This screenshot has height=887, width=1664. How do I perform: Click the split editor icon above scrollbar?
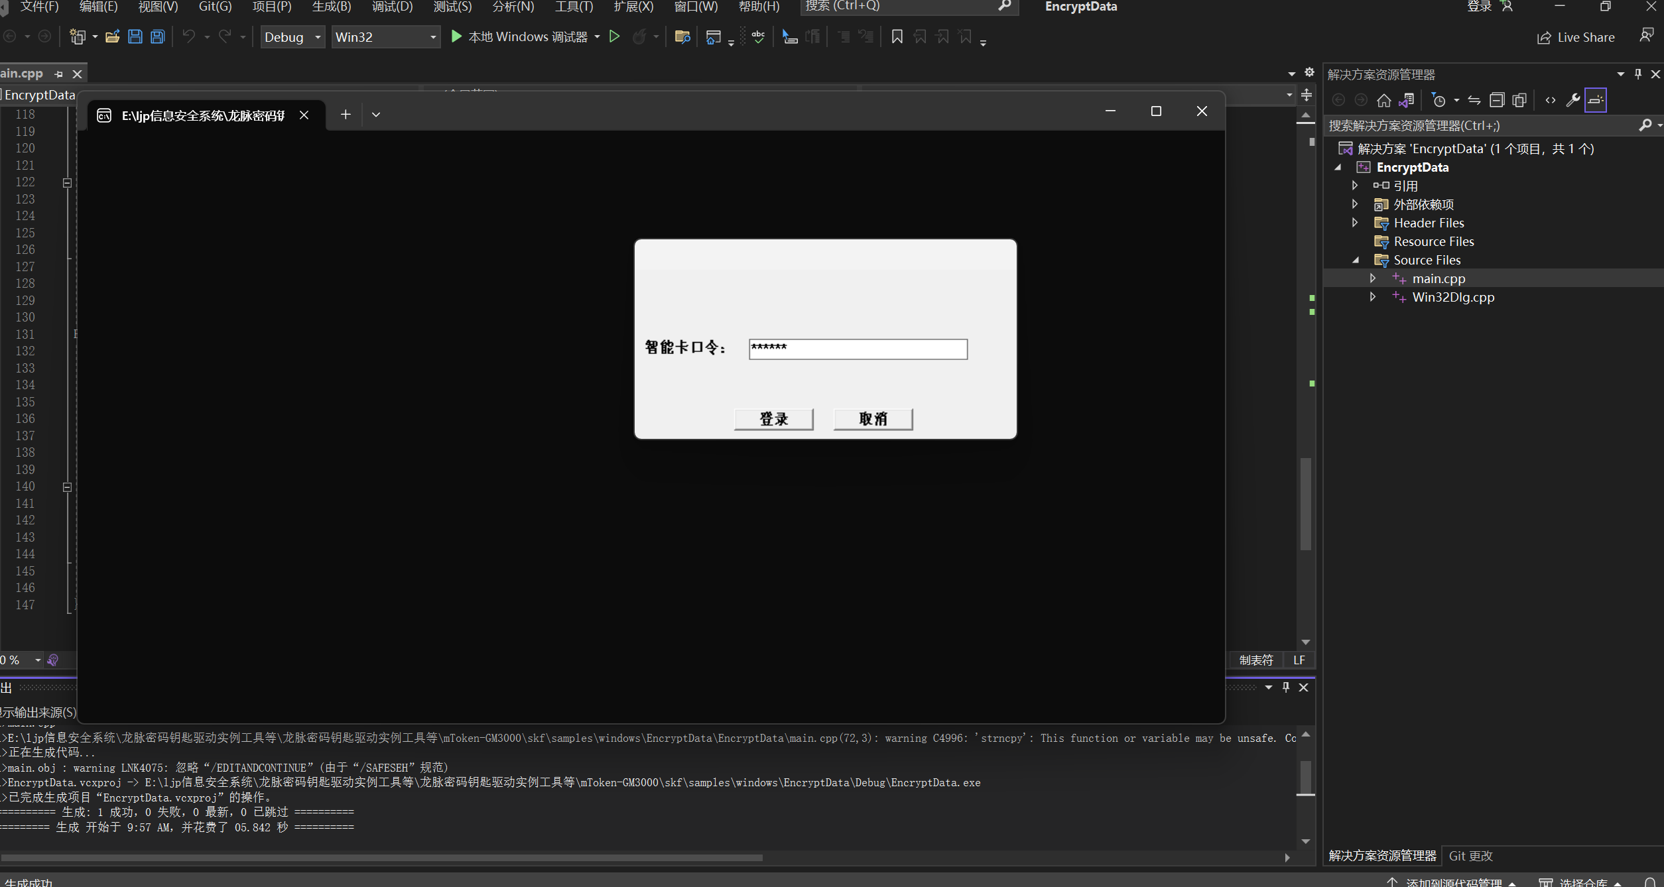(x=1307, y=95)
